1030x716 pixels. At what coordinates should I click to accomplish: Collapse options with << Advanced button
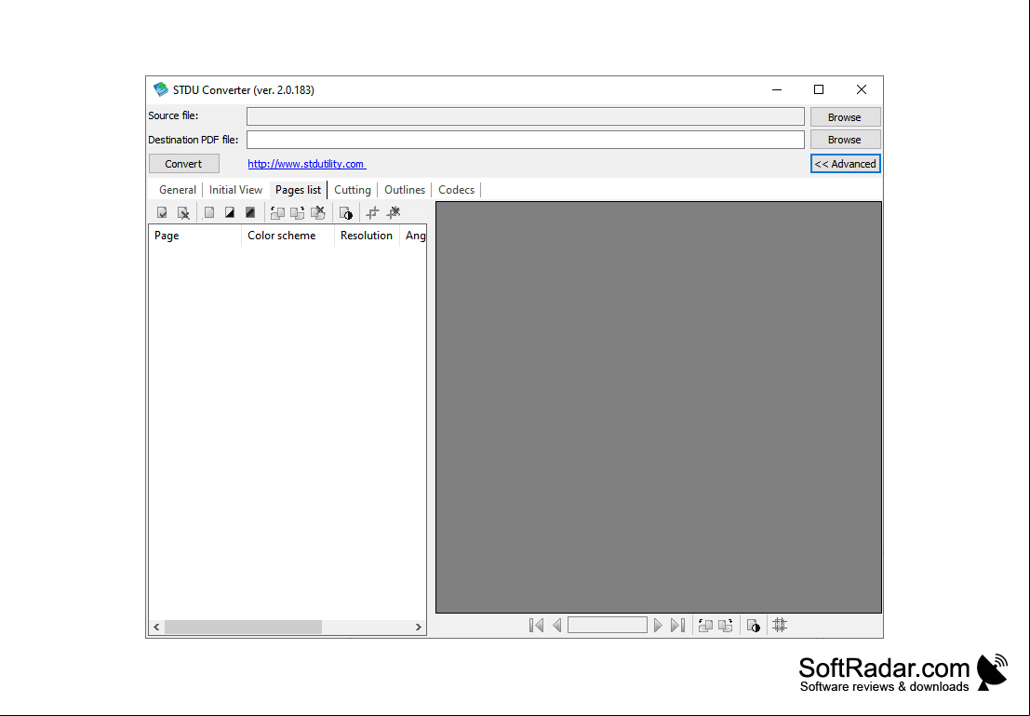[846, 164]
